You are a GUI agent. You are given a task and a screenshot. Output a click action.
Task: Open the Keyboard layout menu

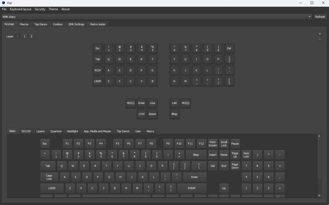(21, 9)
